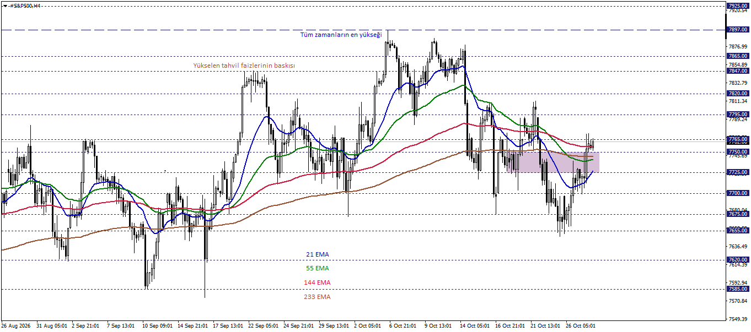
Task: Click the 7820.00 price level tag
Action: (737, 94)
